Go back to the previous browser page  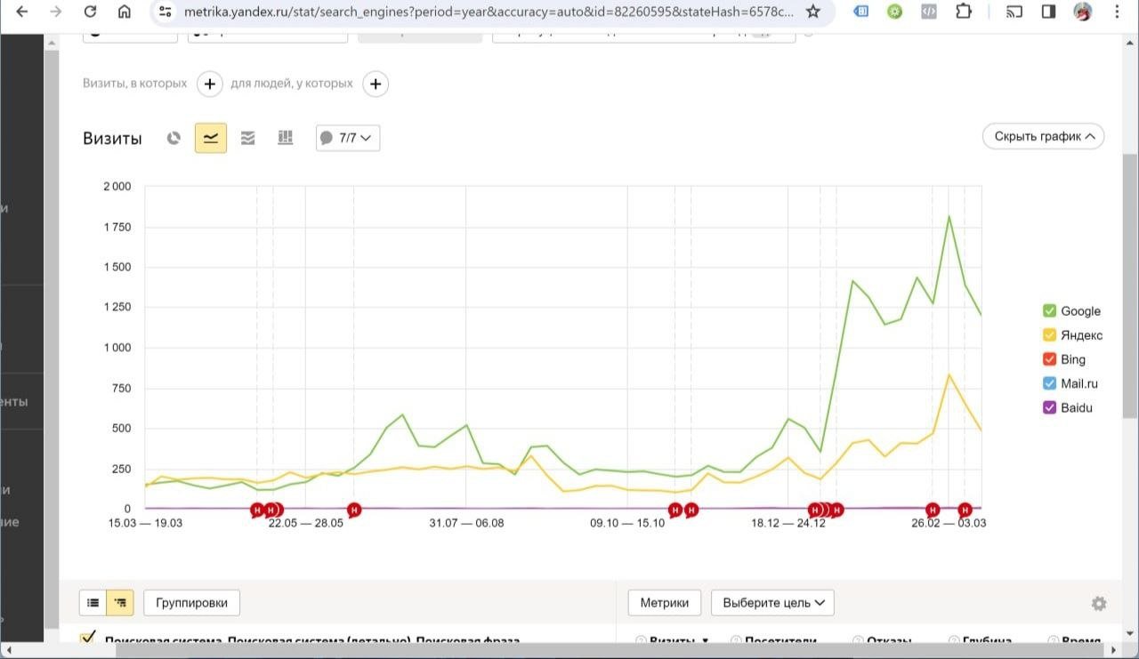pos(22,12)
